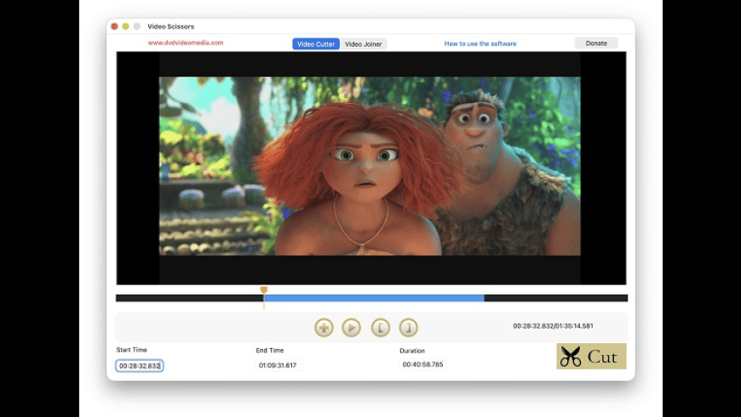
Task: Switch to the Video Joiner tab
Action: pos(363,44)
